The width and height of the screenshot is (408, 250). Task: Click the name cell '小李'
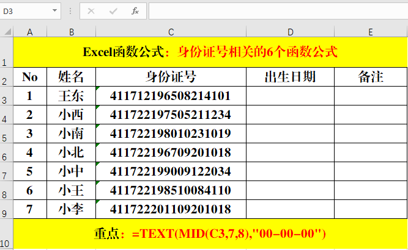[72, 210]
